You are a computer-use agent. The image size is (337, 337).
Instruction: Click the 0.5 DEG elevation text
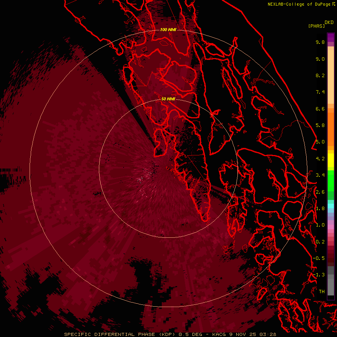coord(190,334)
